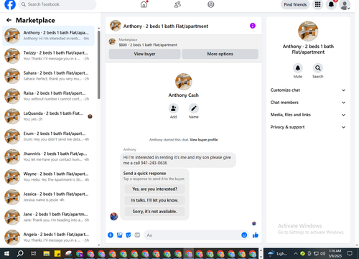Expand Media, files and links section
The height and width of the screenshot is (259, 359).
click(308, 115)
